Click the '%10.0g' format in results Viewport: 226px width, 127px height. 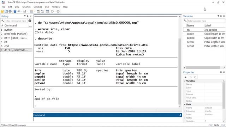[x=82, y=70]
